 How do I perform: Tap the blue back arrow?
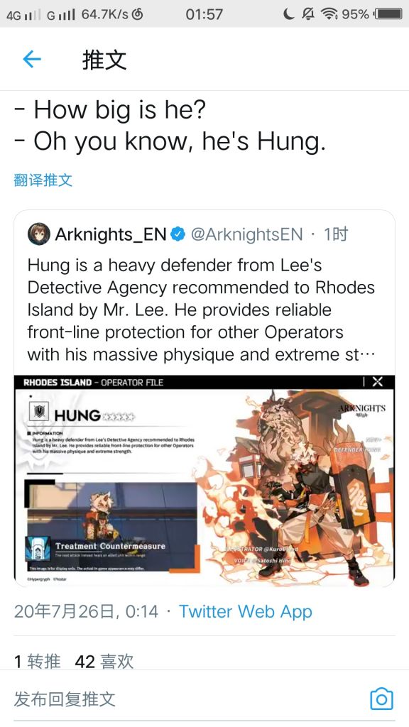[32, 60]
